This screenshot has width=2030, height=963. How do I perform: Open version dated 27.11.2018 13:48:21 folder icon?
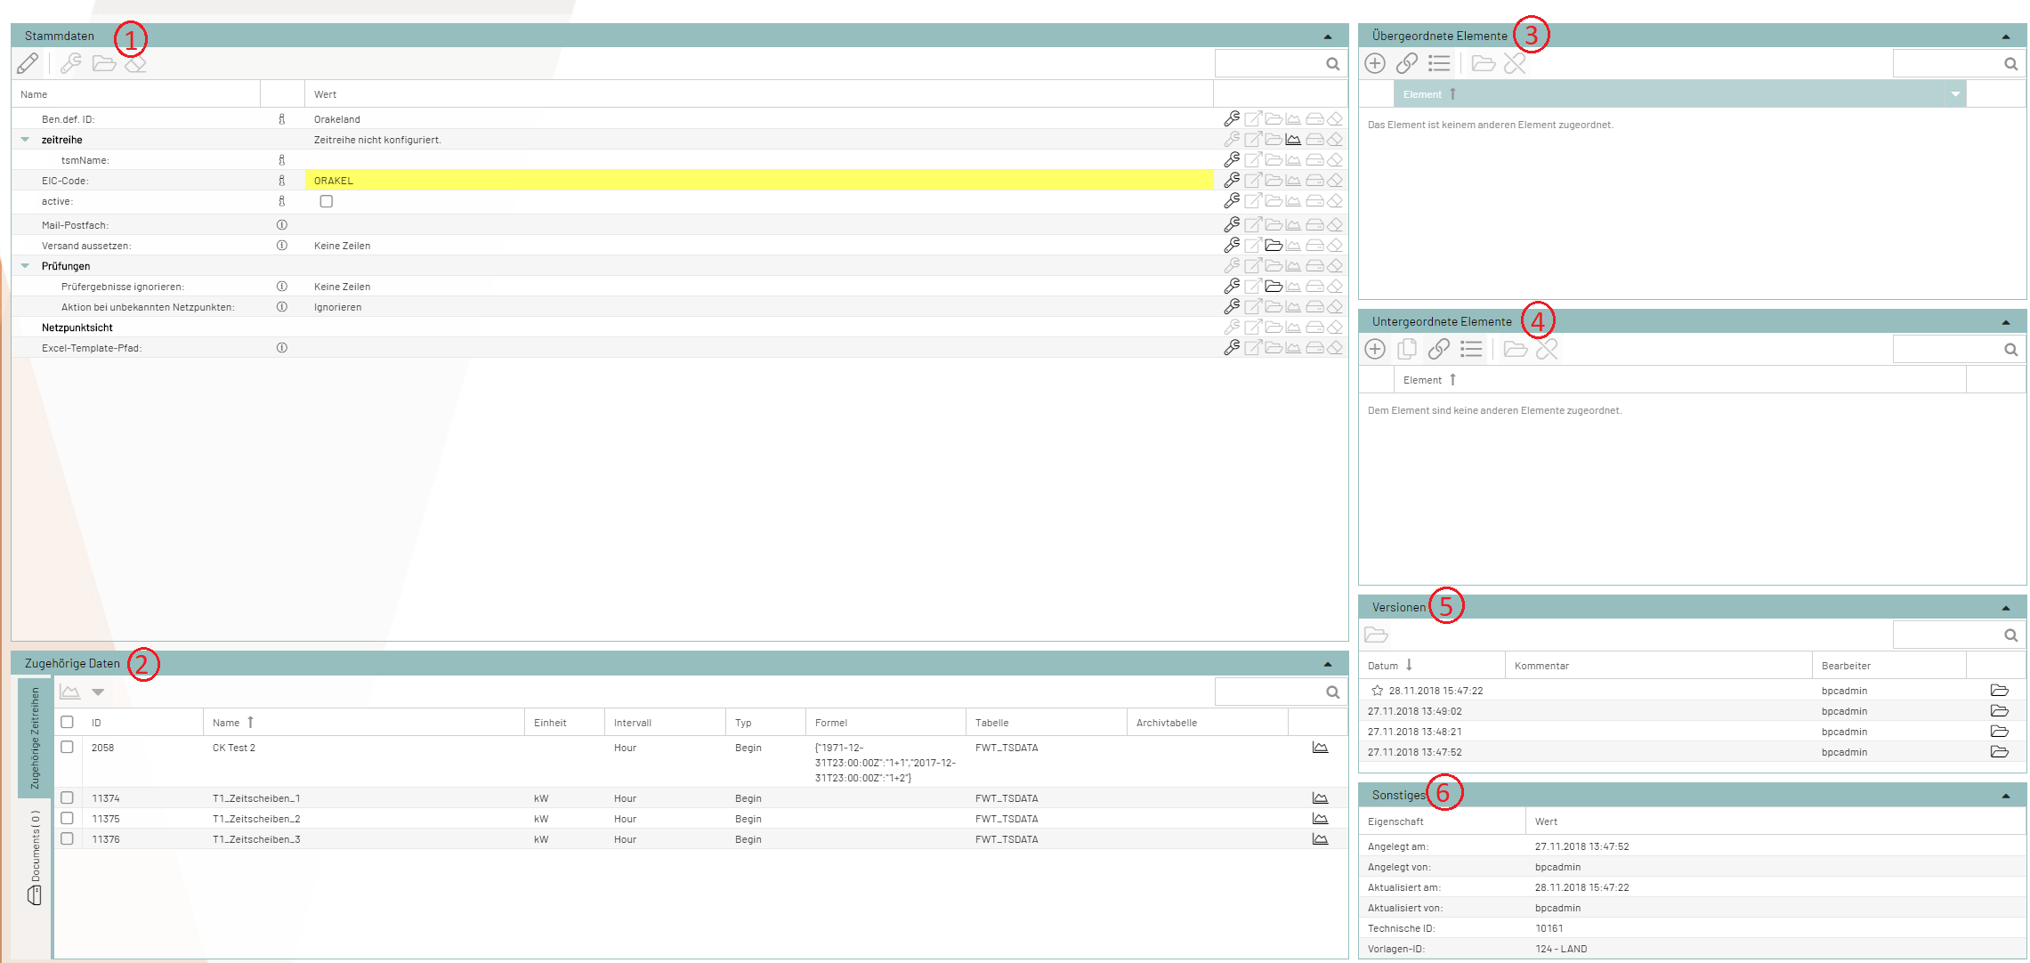2000,732
